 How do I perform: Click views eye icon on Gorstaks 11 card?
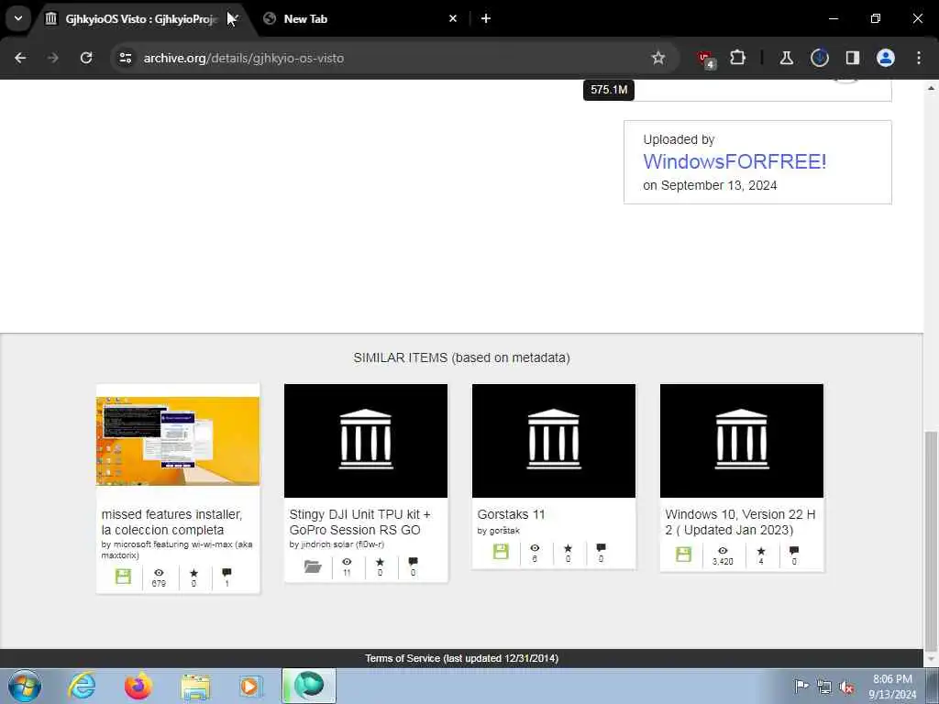point(535,548)
